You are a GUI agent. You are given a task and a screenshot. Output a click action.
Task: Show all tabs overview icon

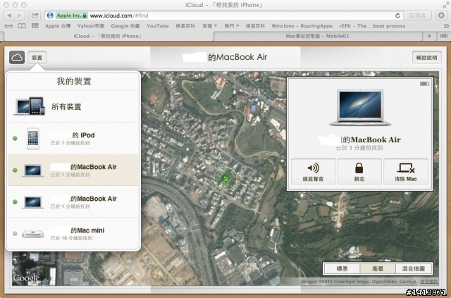(443, 36)
